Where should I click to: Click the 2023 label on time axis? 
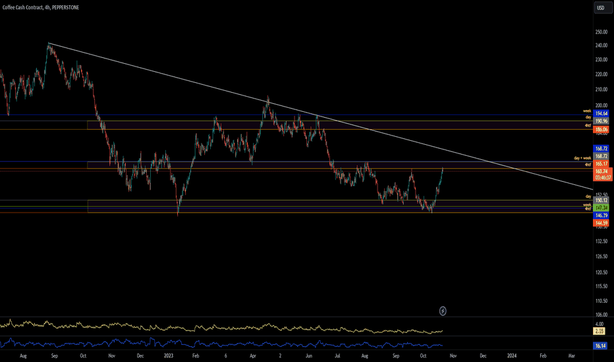(169, 355)
